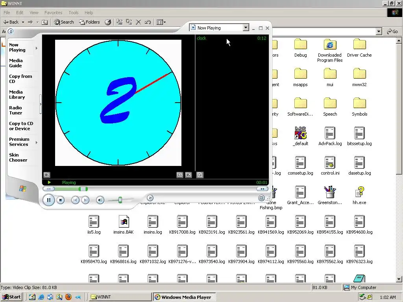Show equalizer and settings in Now Playing
403x302 pixels.
(47, 175)
